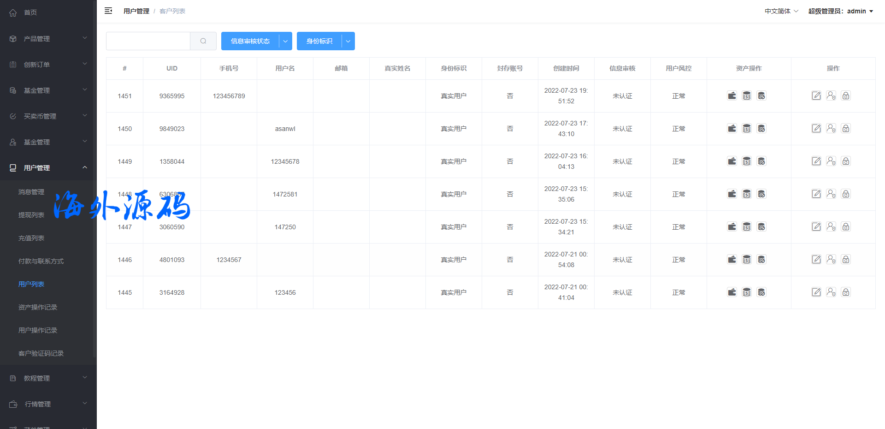Select 资产操作记录 in the sidebar
Image resolution: width=885 pixels, height=429 pixels.
(x=38, y=307)
